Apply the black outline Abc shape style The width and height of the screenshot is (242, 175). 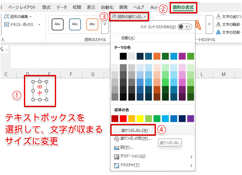[58, 24]
